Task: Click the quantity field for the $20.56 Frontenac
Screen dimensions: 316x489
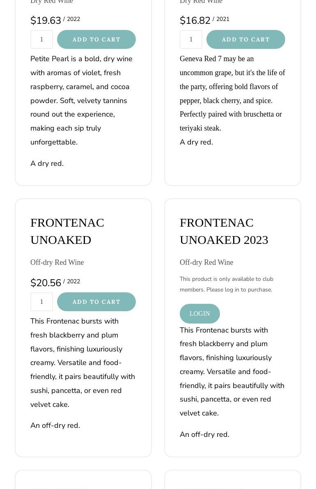Action: [41, 302]
